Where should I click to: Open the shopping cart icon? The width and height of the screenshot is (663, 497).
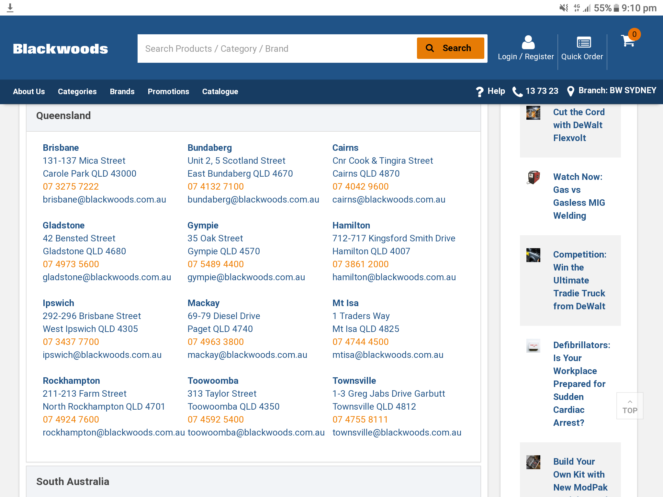628,41
